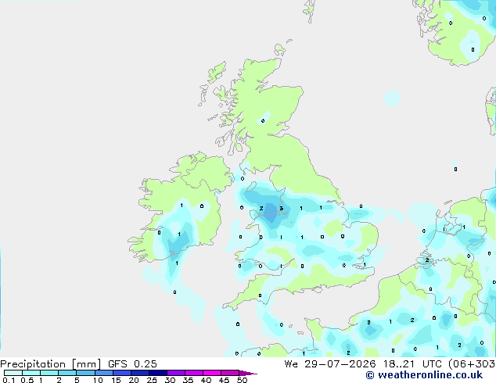Click the 0.1 to 0.5 mm legend swatch

[x=13, y=373]
